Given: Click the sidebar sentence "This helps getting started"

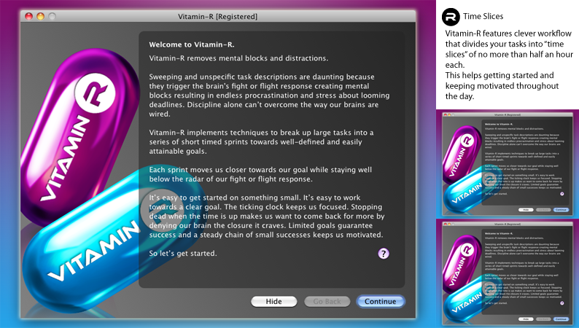Looking at the screenshot, I should point(502,85).
